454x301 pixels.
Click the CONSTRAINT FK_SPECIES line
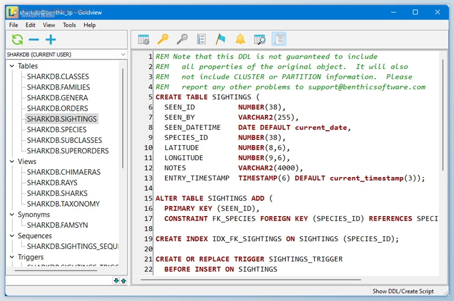coord(301,219)
